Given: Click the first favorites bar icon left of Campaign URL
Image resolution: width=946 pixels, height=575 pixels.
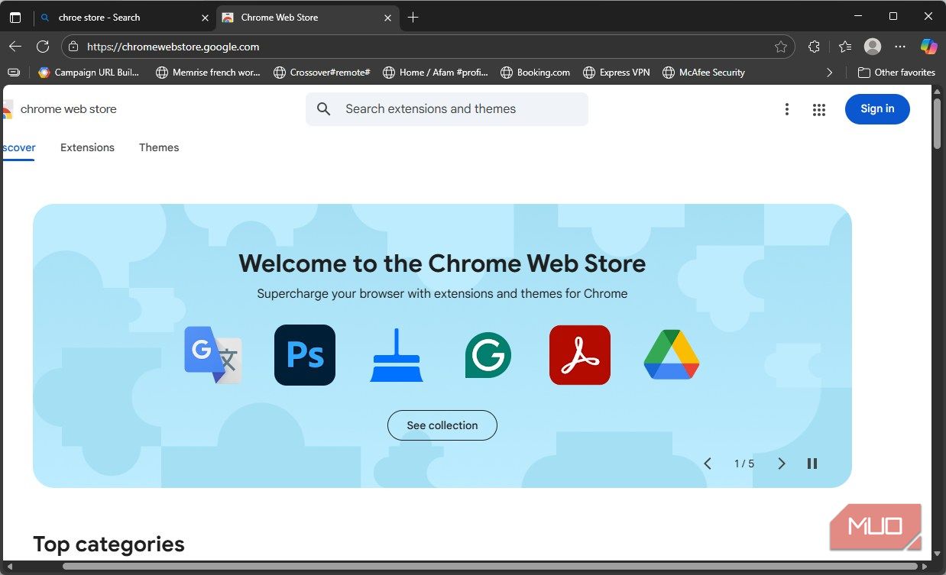Looking at the screenshot, I should (x=14, y=73).
